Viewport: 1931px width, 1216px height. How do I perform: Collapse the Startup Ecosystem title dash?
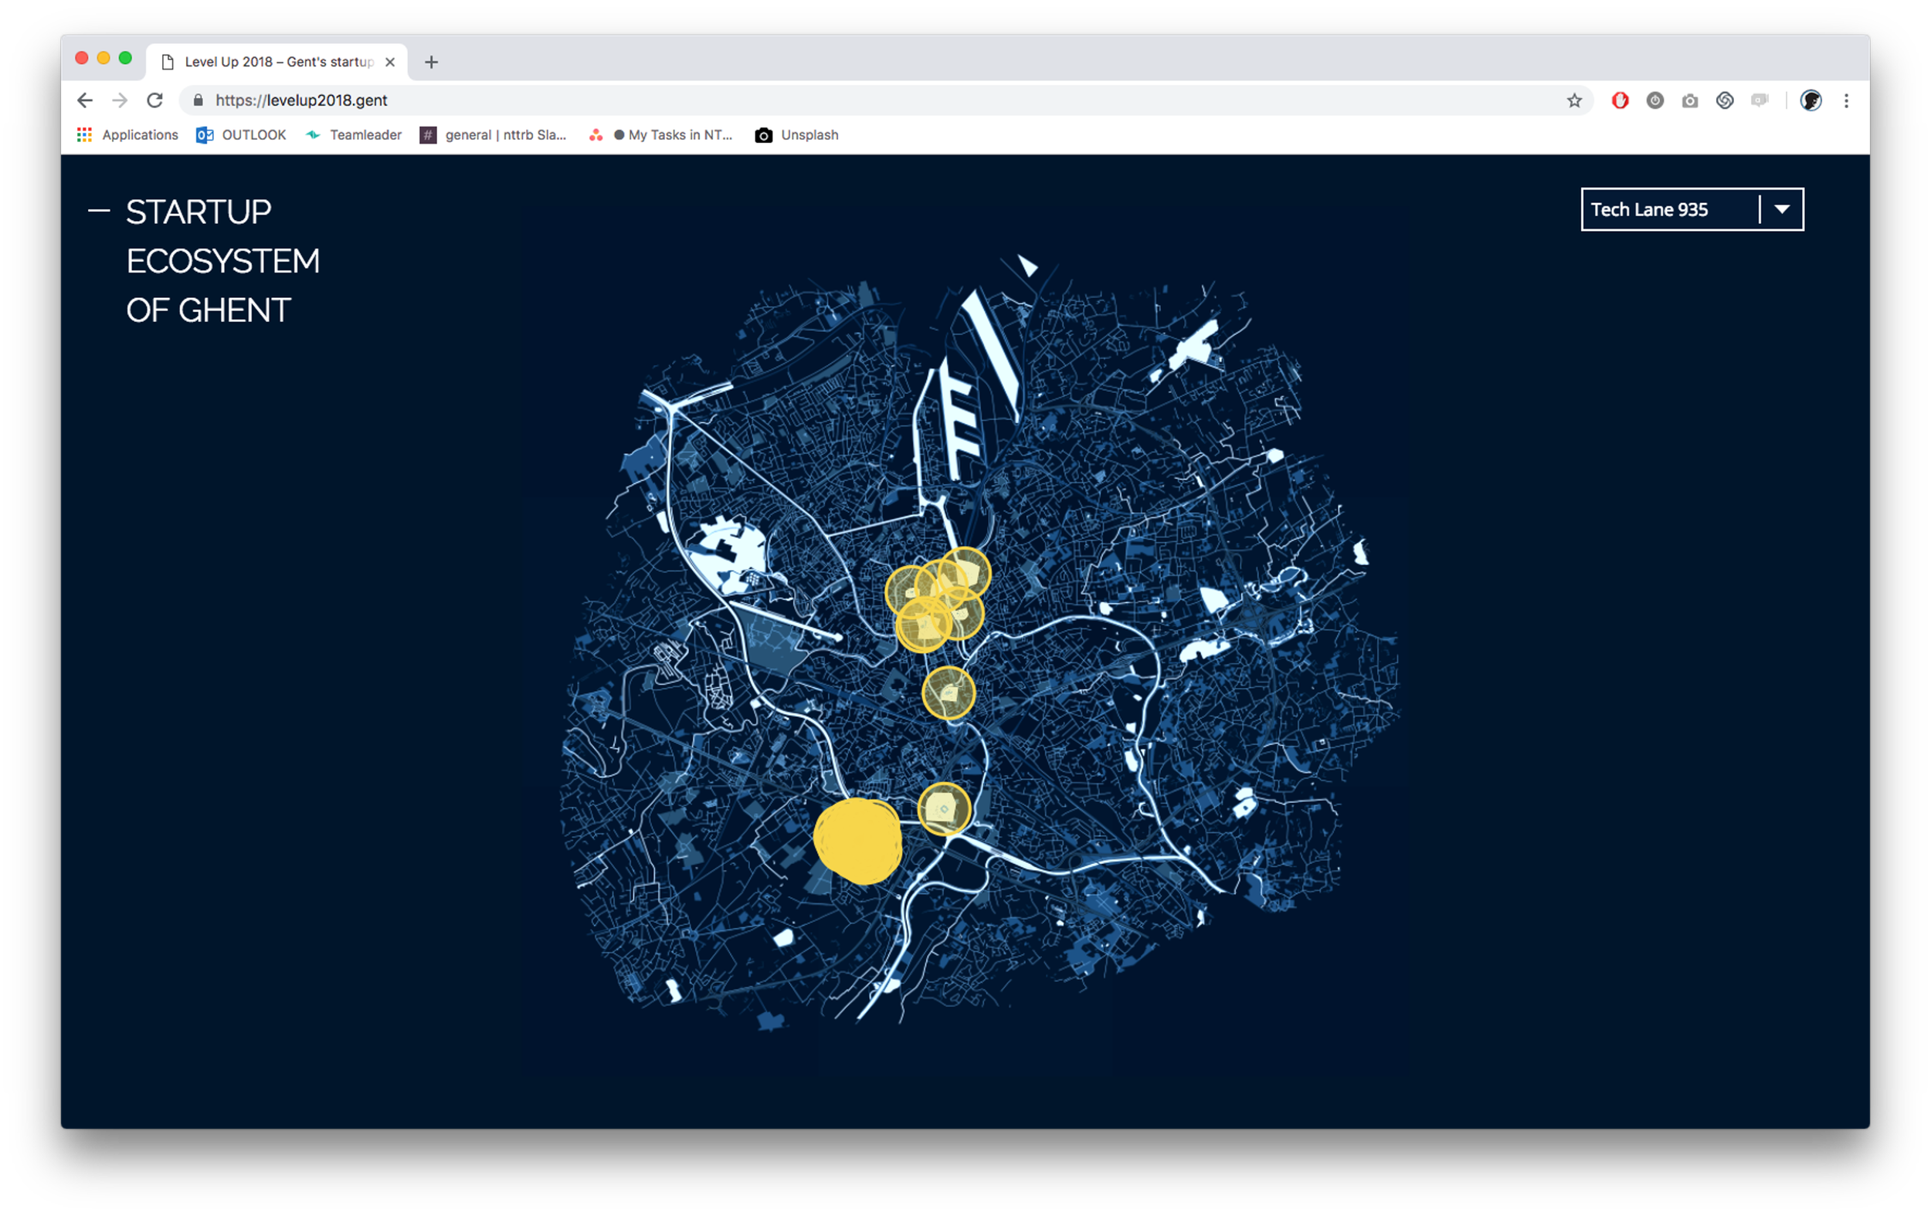[99, 212]
